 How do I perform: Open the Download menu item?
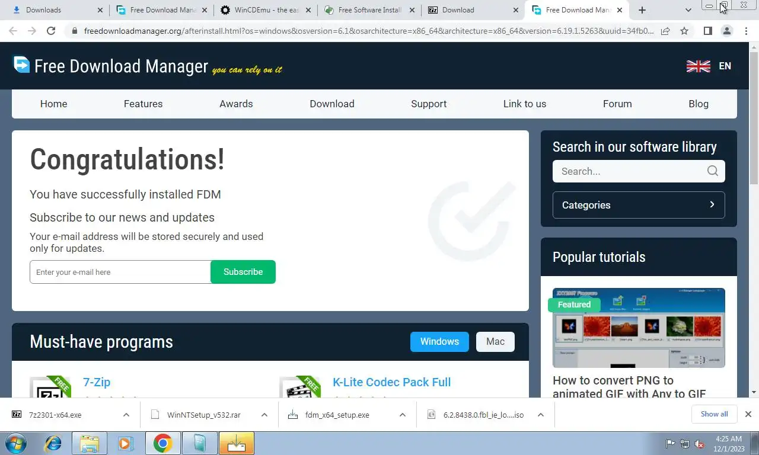[332, 104]
